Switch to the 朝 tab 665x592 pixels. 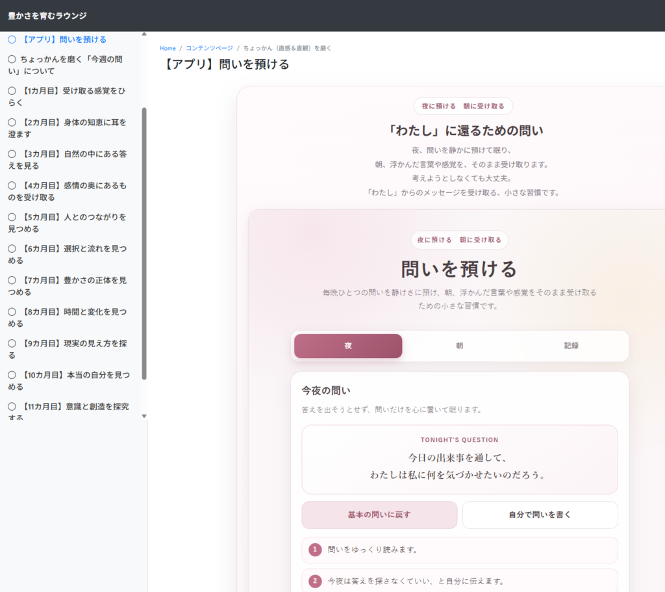pyautogui.click(x=459, y=346)
